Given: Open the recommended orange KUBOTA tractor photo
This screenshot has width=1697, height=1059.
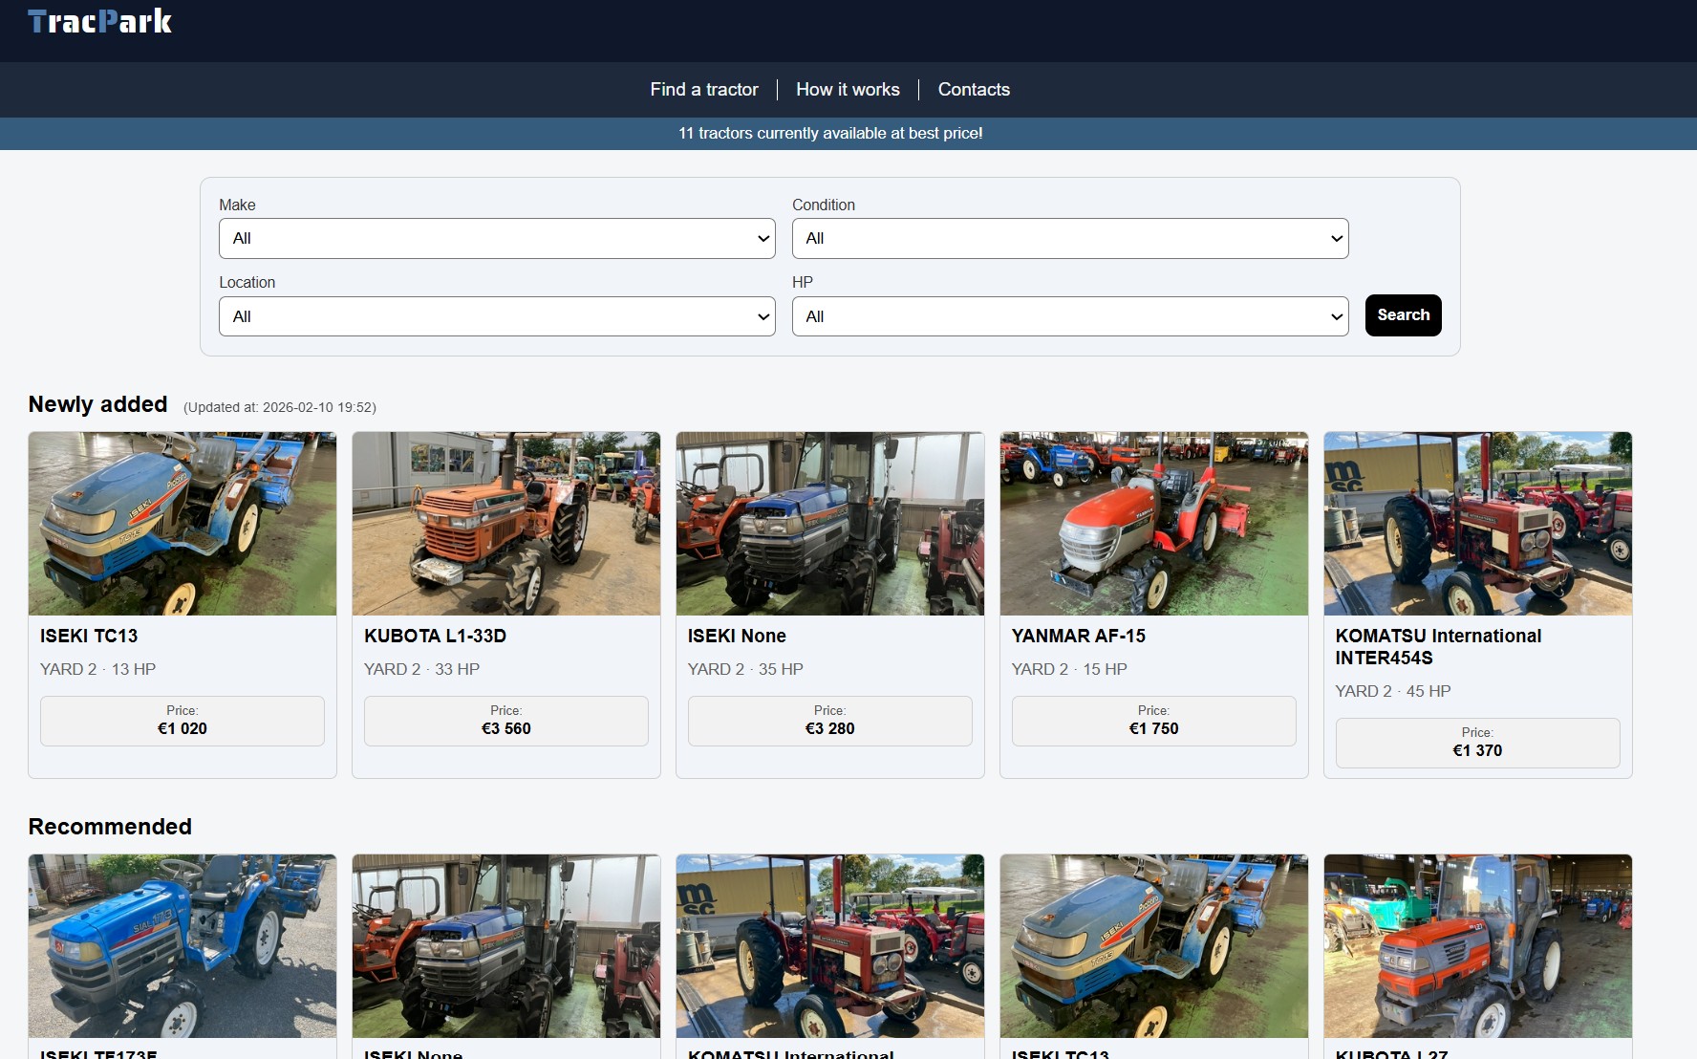Looking at the screenshot, I should click(1477, 946).
